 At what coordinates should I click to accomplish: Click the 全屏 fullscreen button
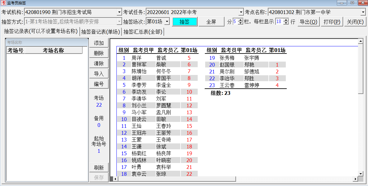[211, 22]
